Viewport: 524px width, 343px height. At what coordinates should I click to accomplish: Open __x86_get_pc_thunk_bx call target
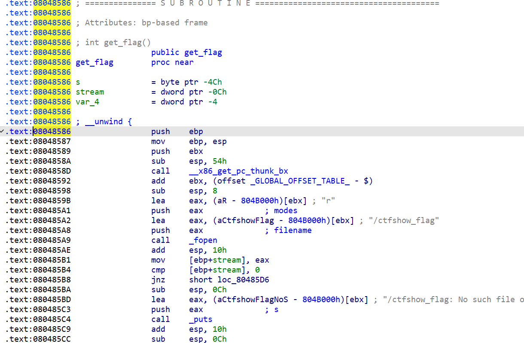coord(238,171)
